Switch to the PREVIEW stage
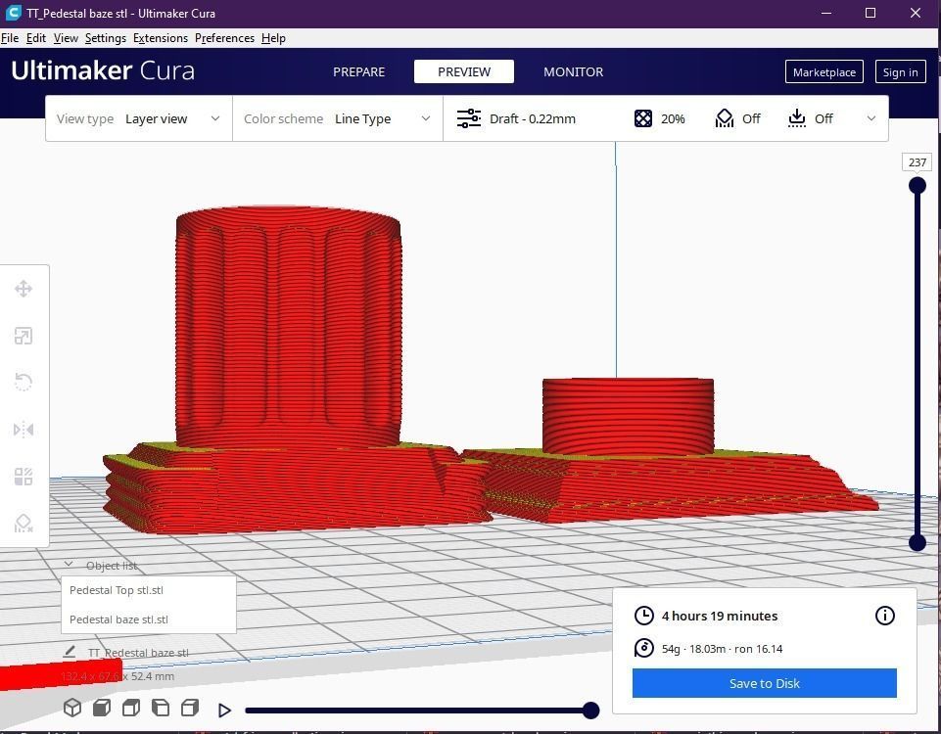The image size is (941, 734). coord(464,72)
